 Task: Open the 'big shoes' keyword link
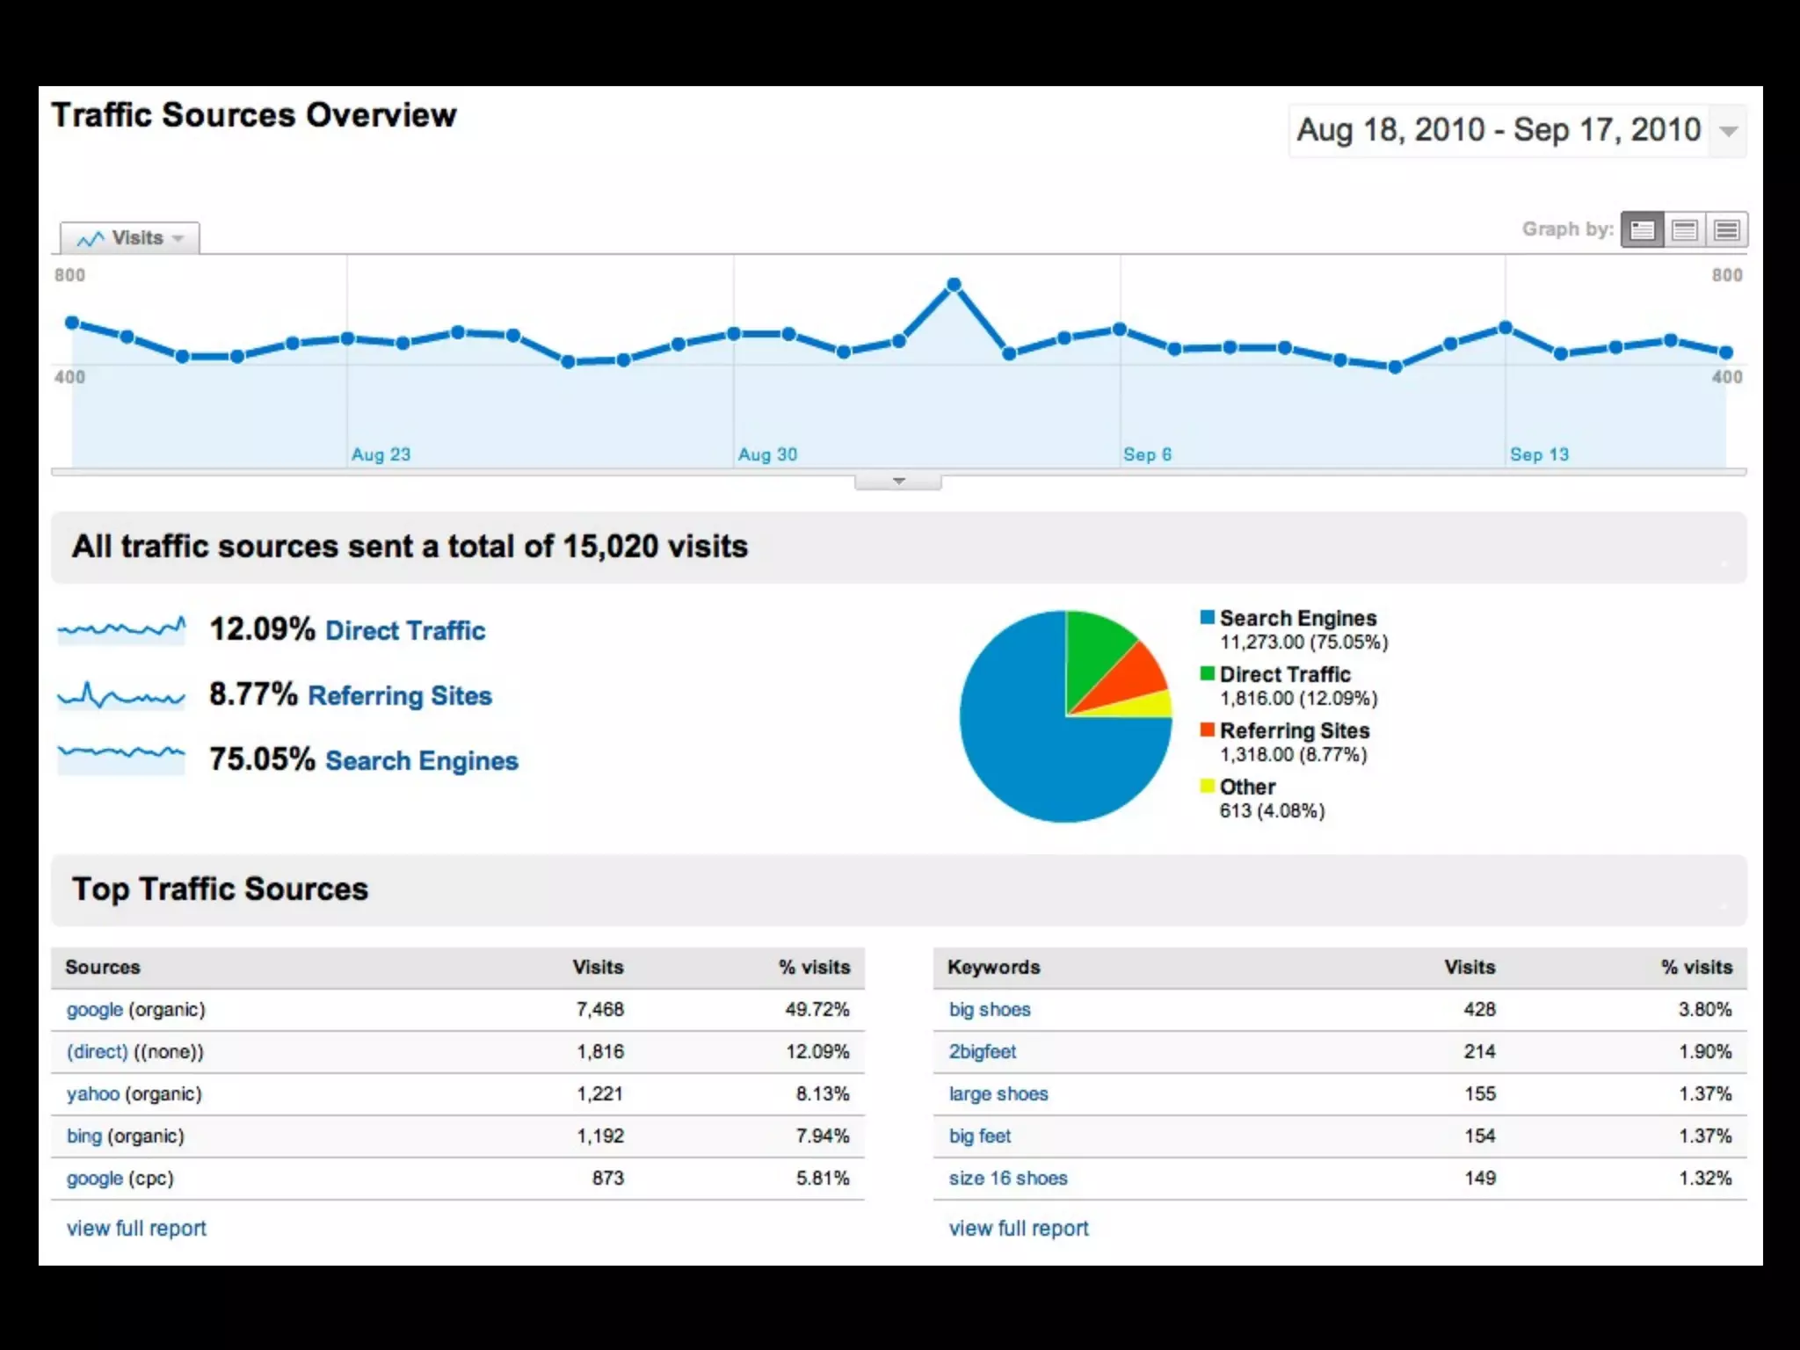pos(989,1010)
